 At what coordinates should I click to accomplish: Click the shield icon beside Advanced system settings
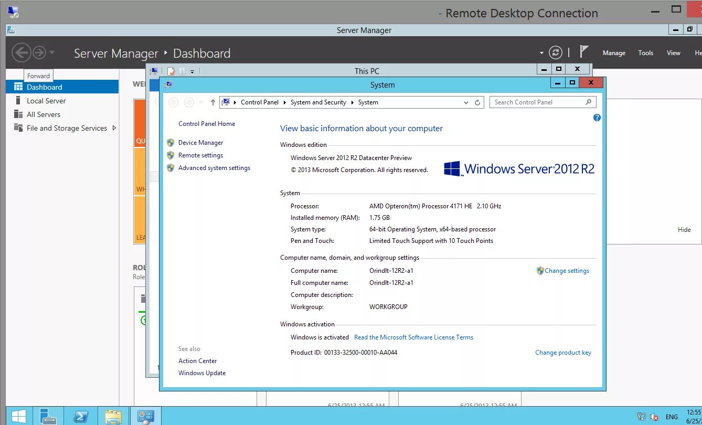coord(170,168)
